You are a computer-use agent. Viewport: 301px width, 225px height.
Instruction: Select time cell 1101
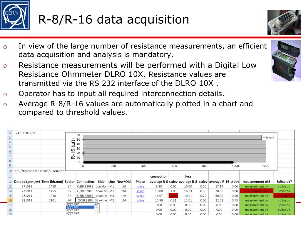(x=52, y=200)
